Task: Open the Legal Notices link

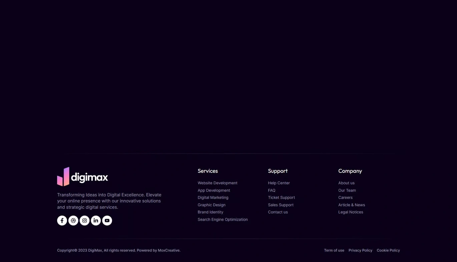Action: point(351,212)
